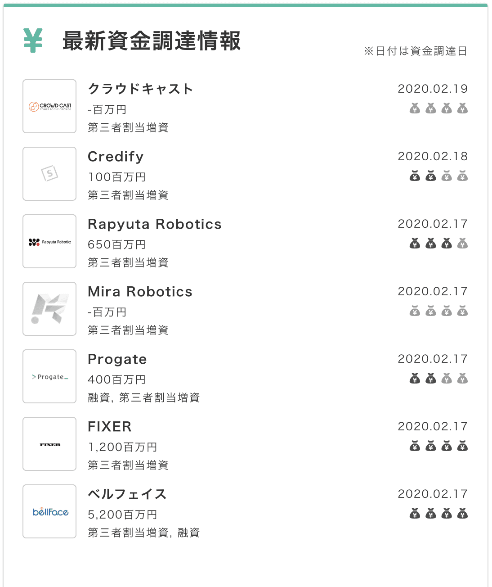
Task: Click the Progate logo thumbnail
Action: tap(49, 376)
